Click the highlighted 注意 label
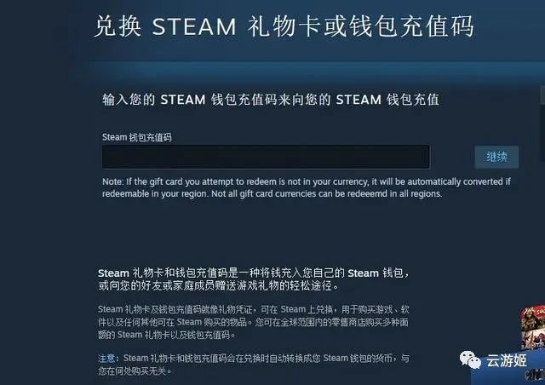545x385 pixels. [106, 359]
